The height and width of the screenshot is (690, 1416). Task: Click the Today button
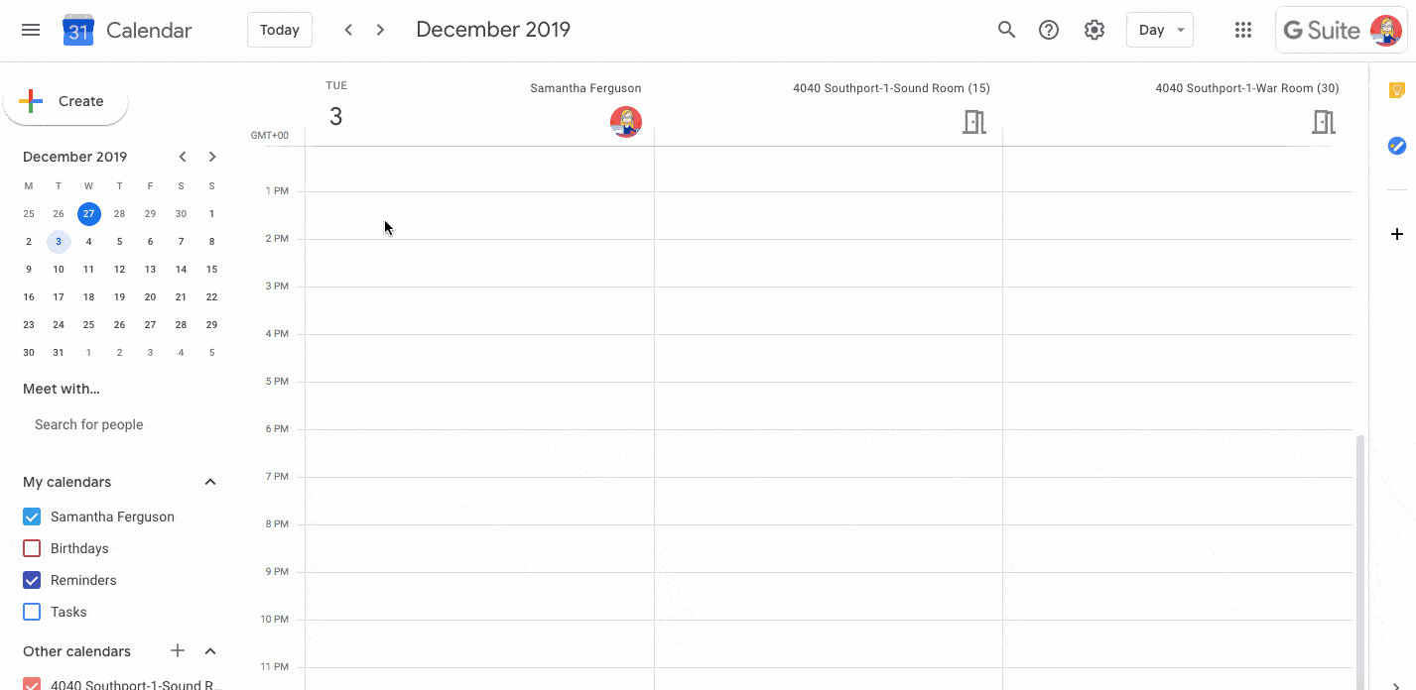(x=279, y=30)
